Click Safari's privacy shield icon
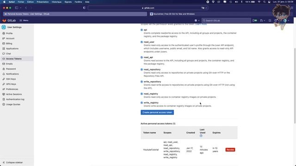The image size is (296, 166). (x=84, y=8)
